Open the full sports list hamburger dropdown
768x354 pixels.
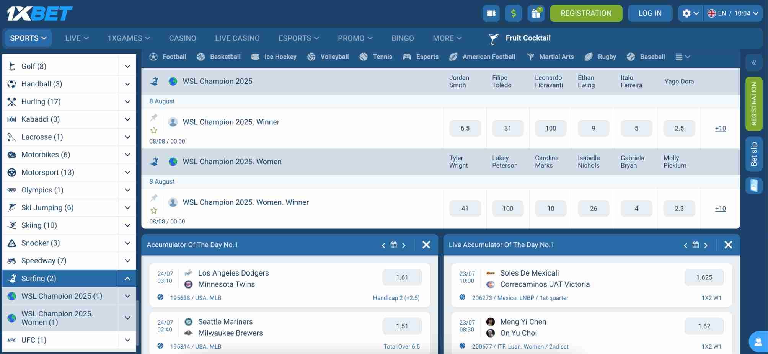[x=683, y=57]
